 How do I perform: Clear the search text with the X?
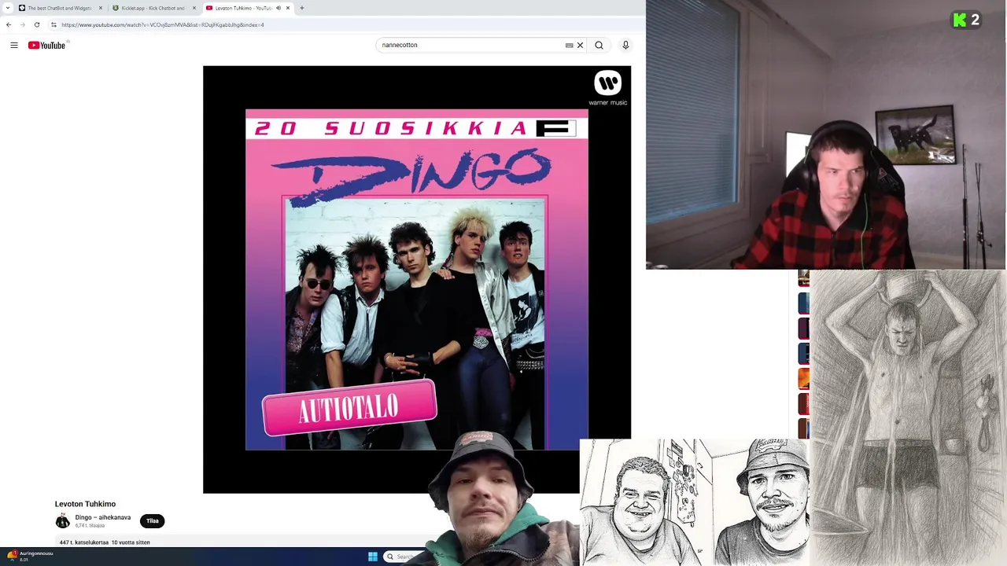580,45
